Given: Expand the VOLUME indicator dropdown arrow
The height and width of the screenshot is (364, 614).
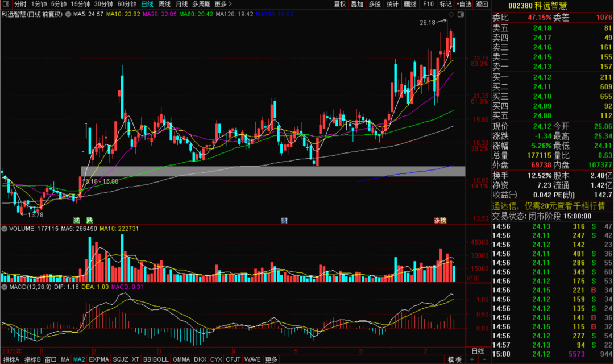Looking at the screenshot, I should pos(5,229).
